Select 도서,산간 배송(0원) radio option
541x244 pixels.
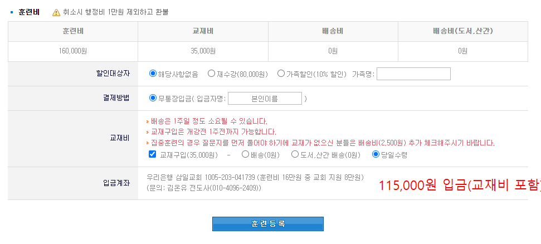[295, 154]
